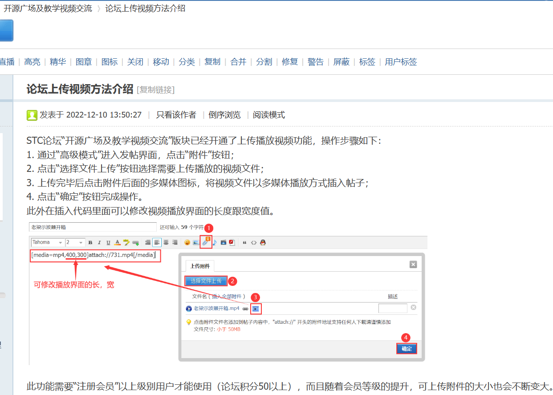Screen dimensions: 553x395
Task: Click the chain link icon after 老梁示波器开箱.mp4
Action: point(245,309)
